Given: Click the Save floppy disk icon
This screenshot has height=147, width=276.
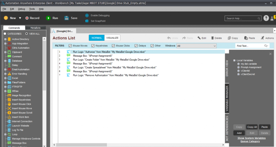Looking at the screenshot, I should point(67,18).
